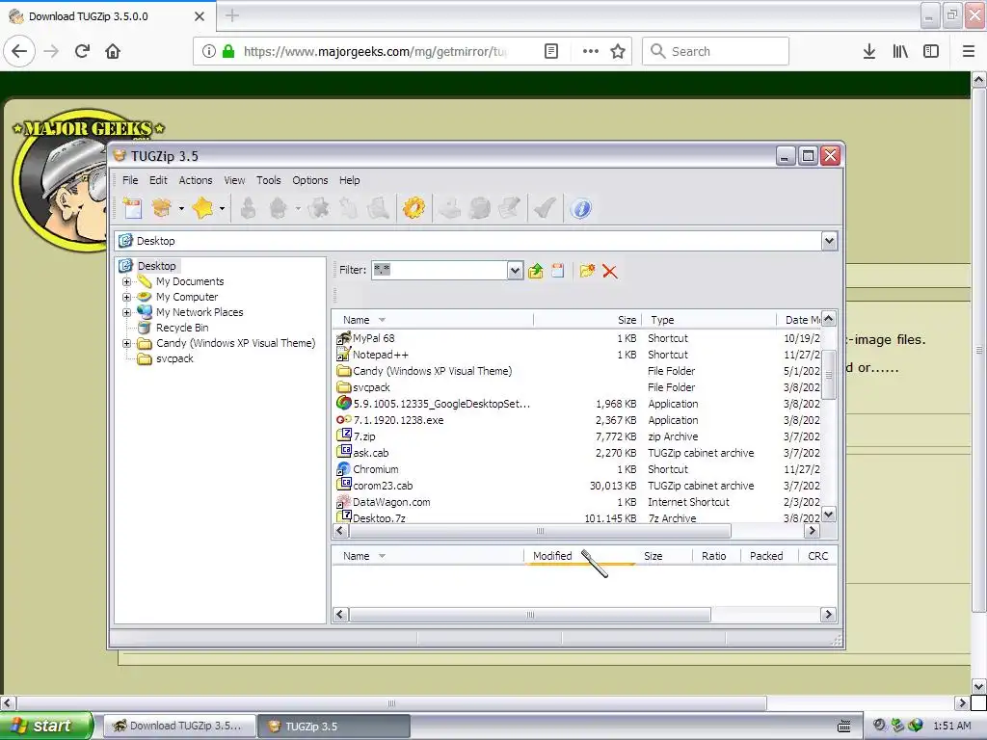The width and height of the screenshot is (987, 740).
Task: Click the notepad icon beside the filter
Action: click(x=558, y=271)
